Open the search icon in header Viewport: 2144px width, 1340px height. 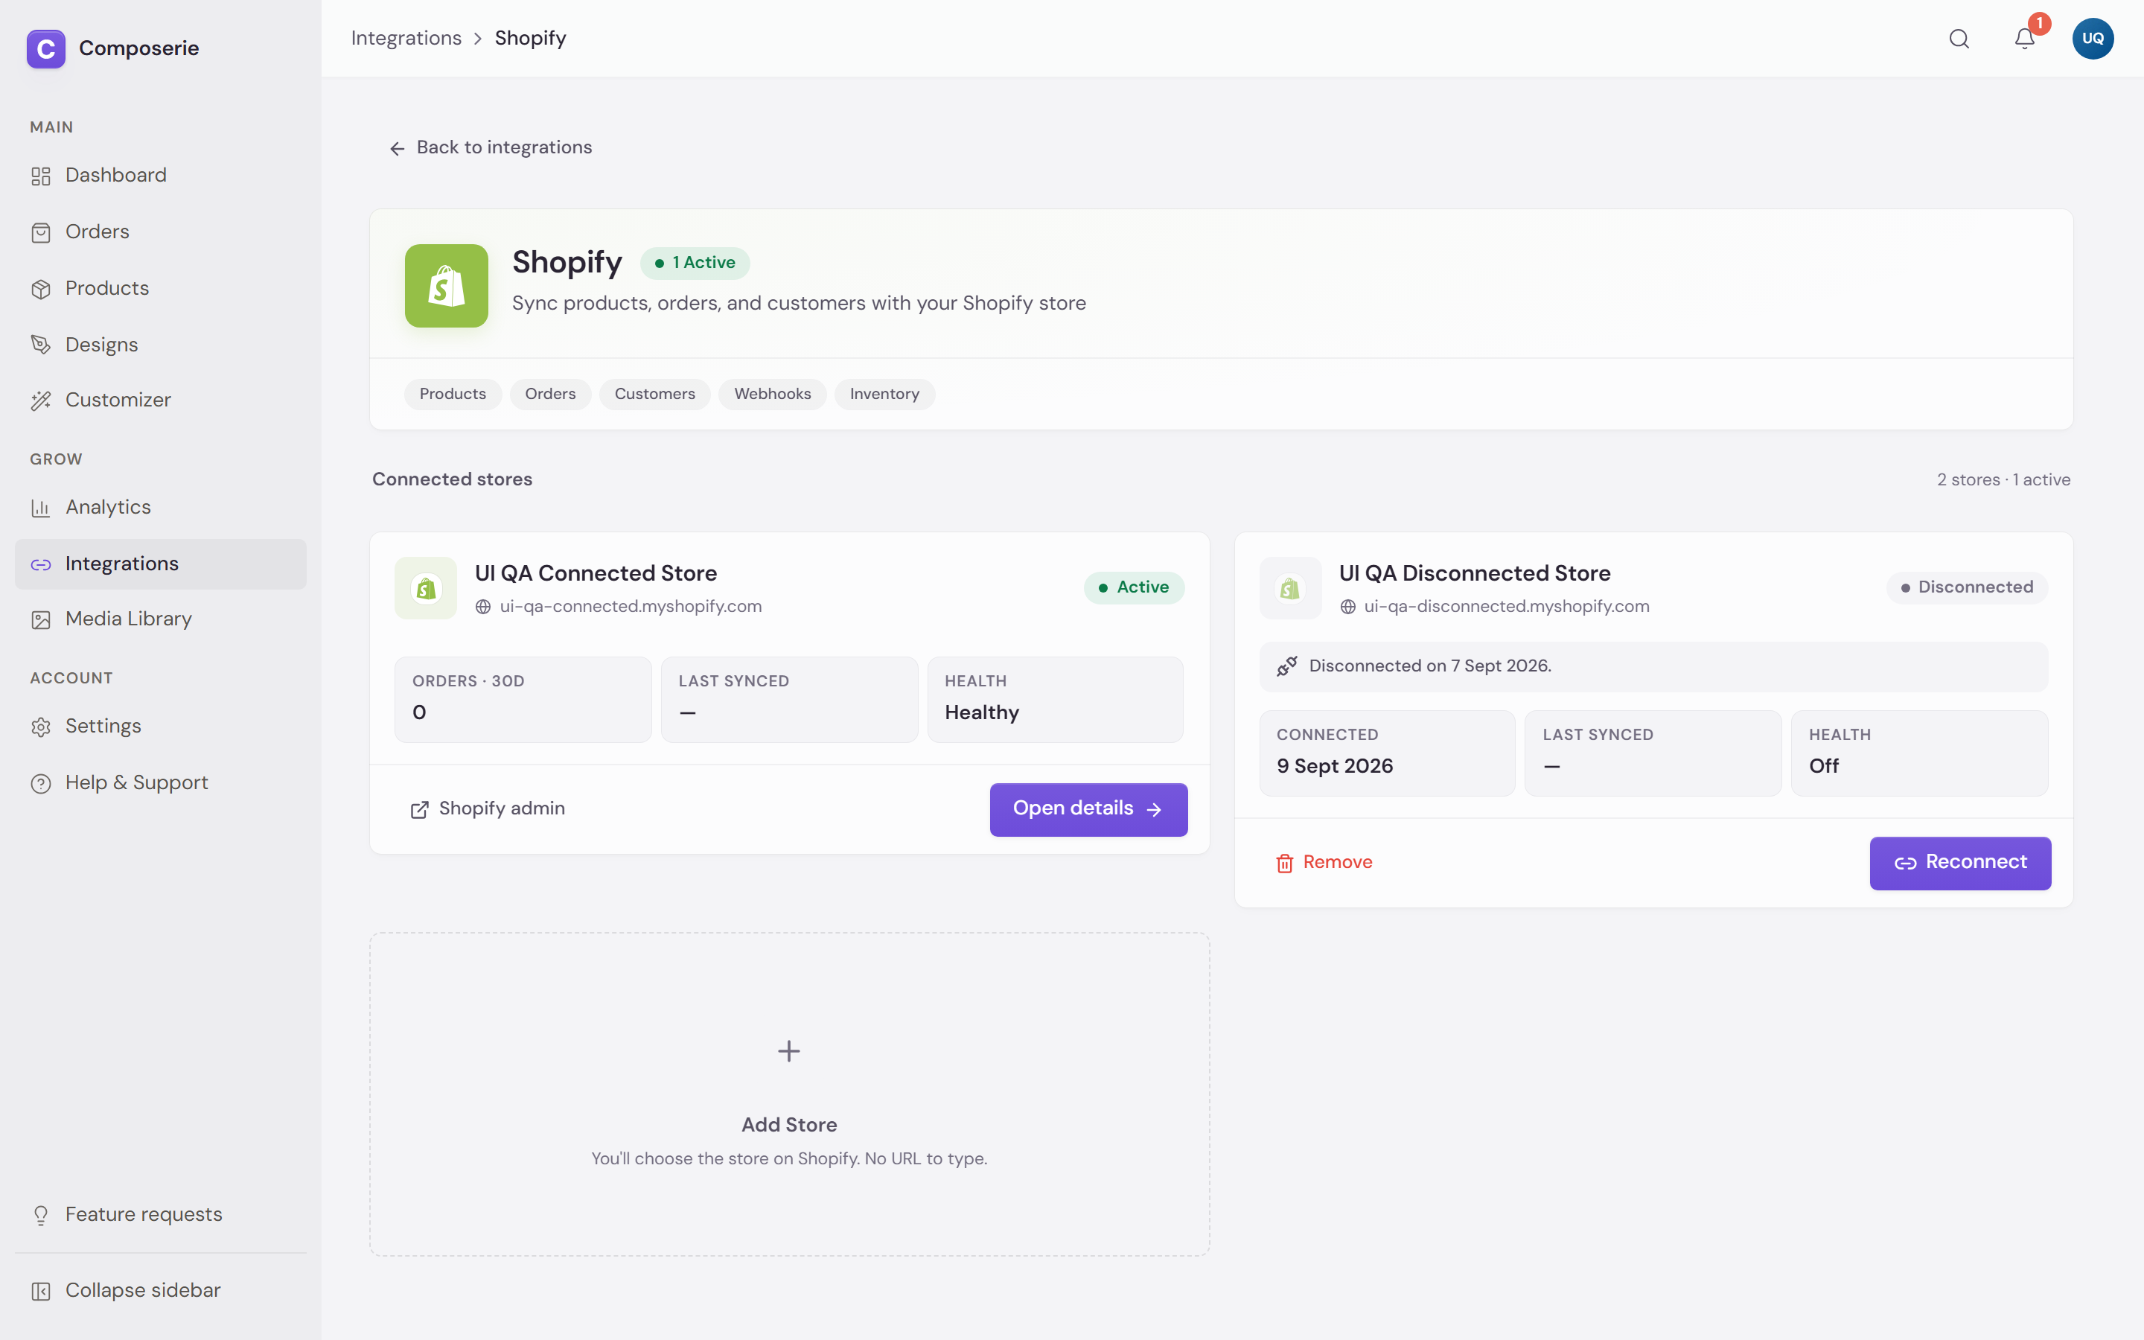(x=1959, y=39)
